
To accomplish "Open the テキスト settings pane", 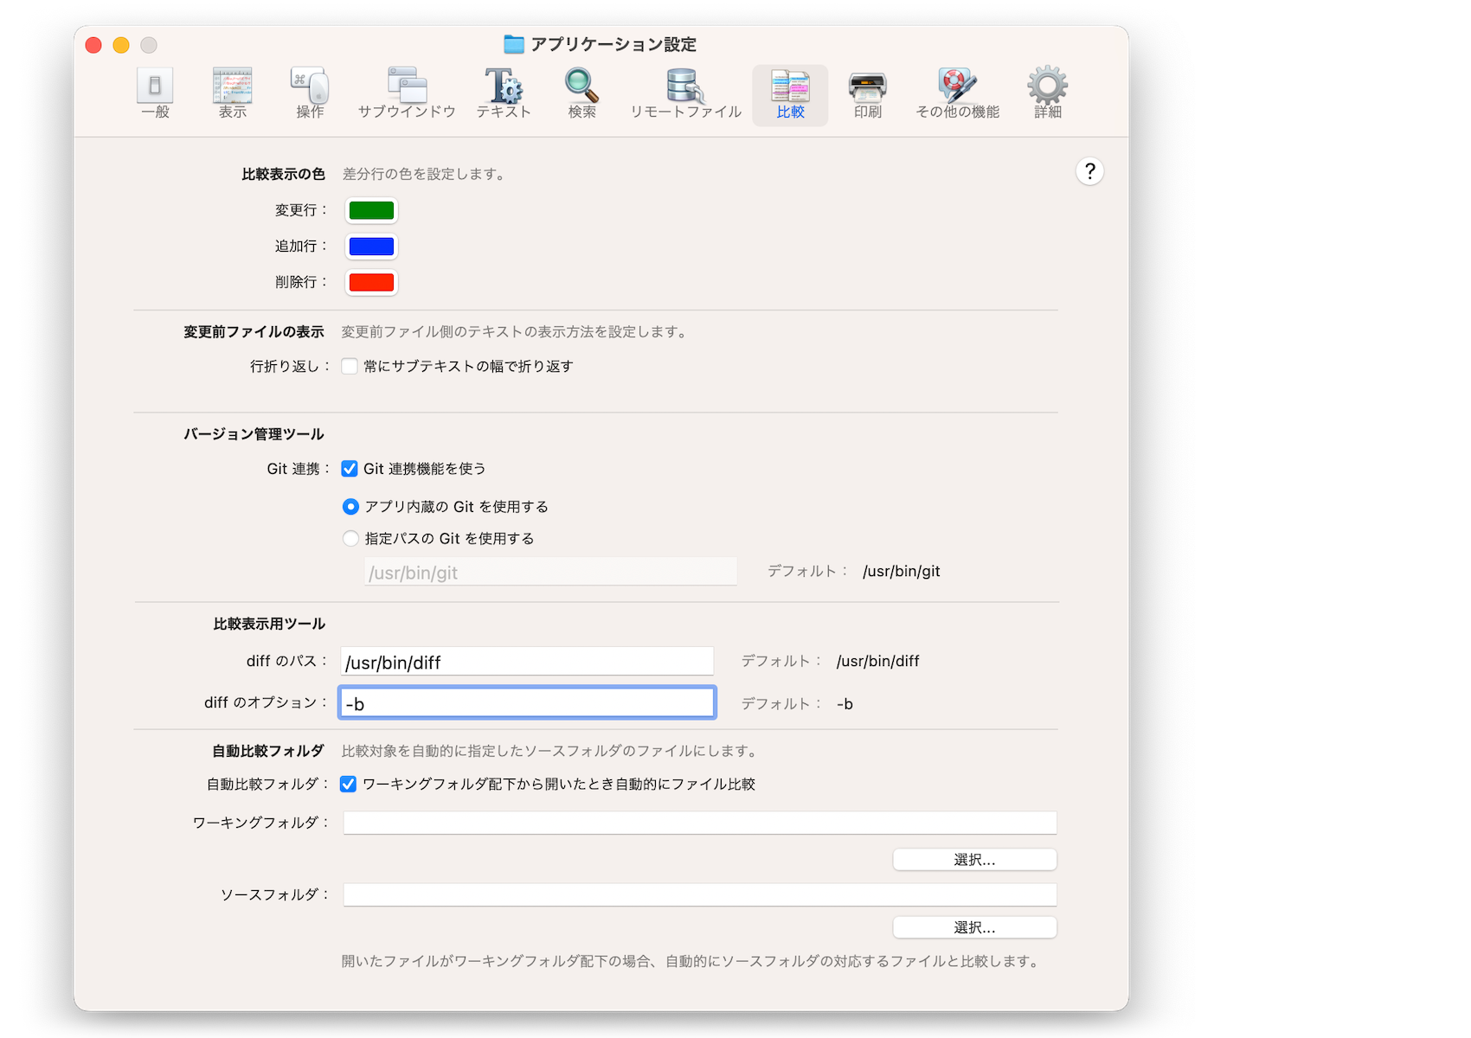I will tap(504, 93).
